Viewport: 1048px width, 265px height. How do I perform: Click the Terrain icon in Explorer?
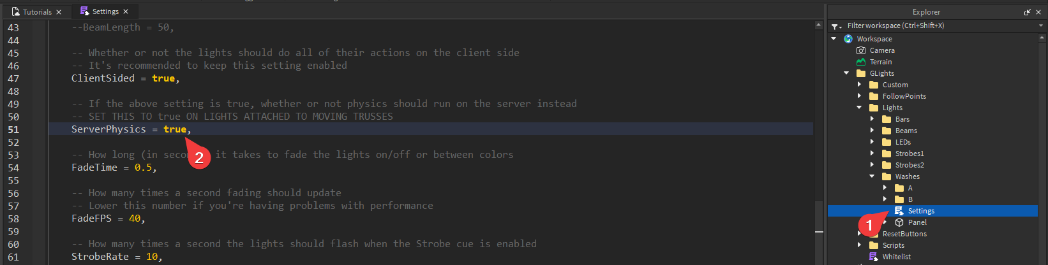click(861, 62)
